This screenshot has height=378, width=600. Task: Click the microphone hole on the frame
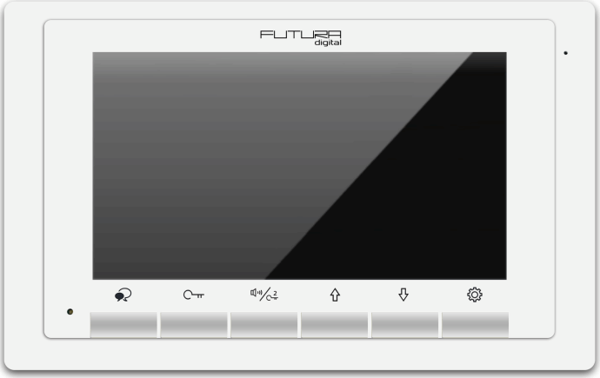(x=565, y=53)
